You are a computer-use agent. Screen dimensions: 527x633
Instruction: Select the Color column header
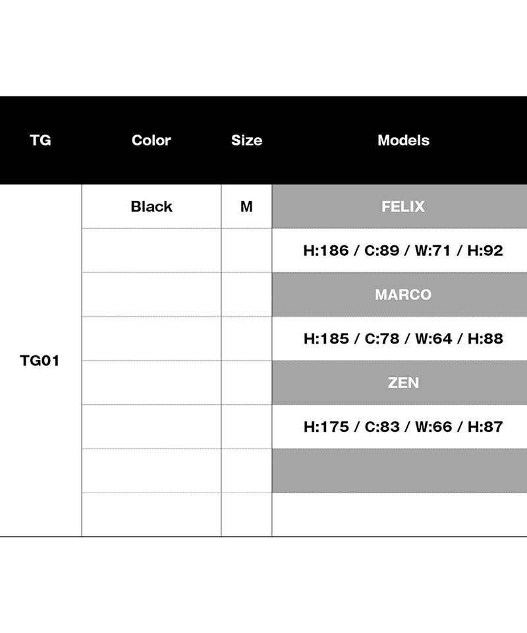pyautogui.click(x=151, y=140)
